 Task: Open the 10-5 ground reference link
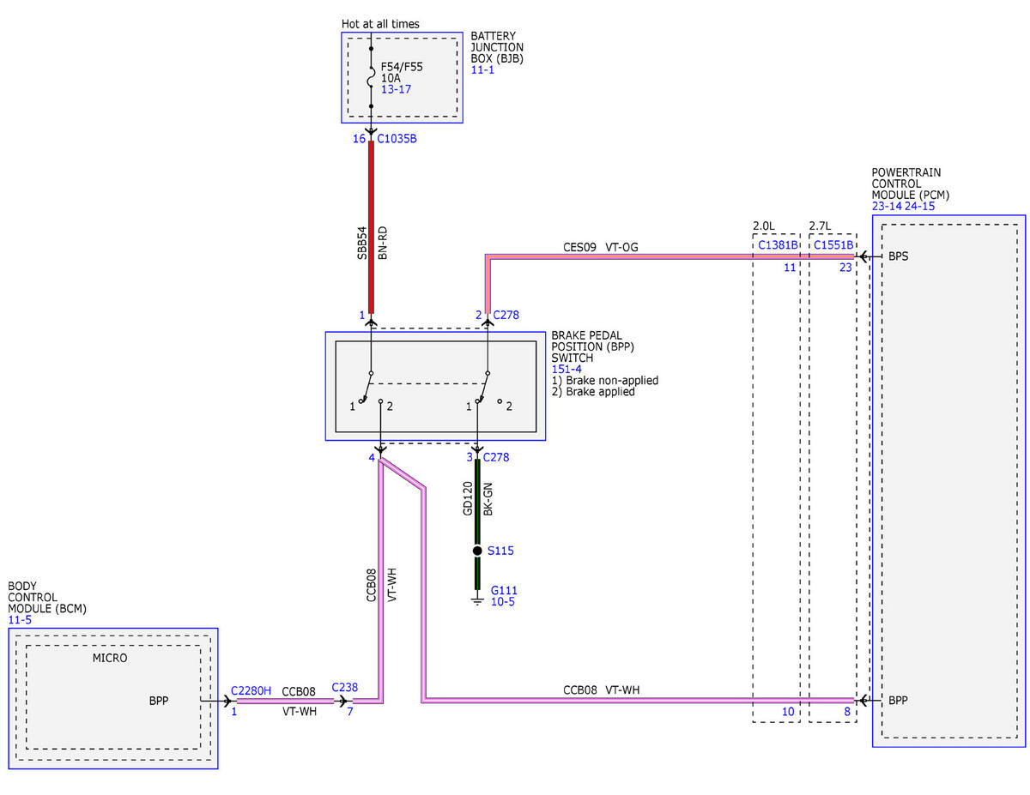pyautogui.click(x=503, y=602)
